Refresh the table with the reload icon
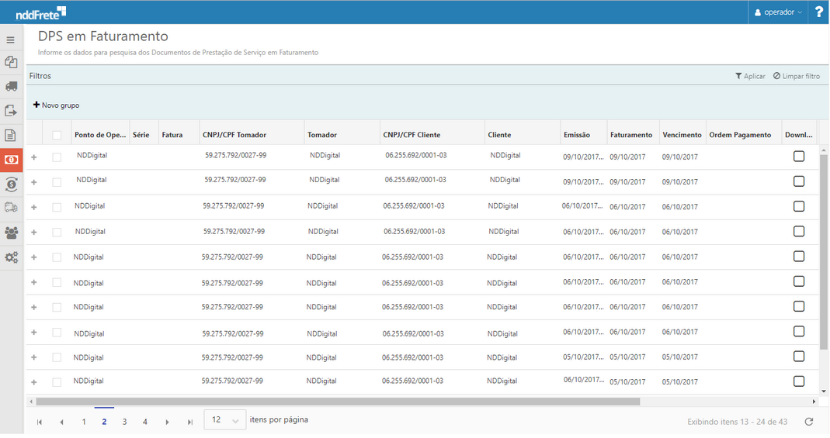This screenshot has width=830, height=438. 809,422
